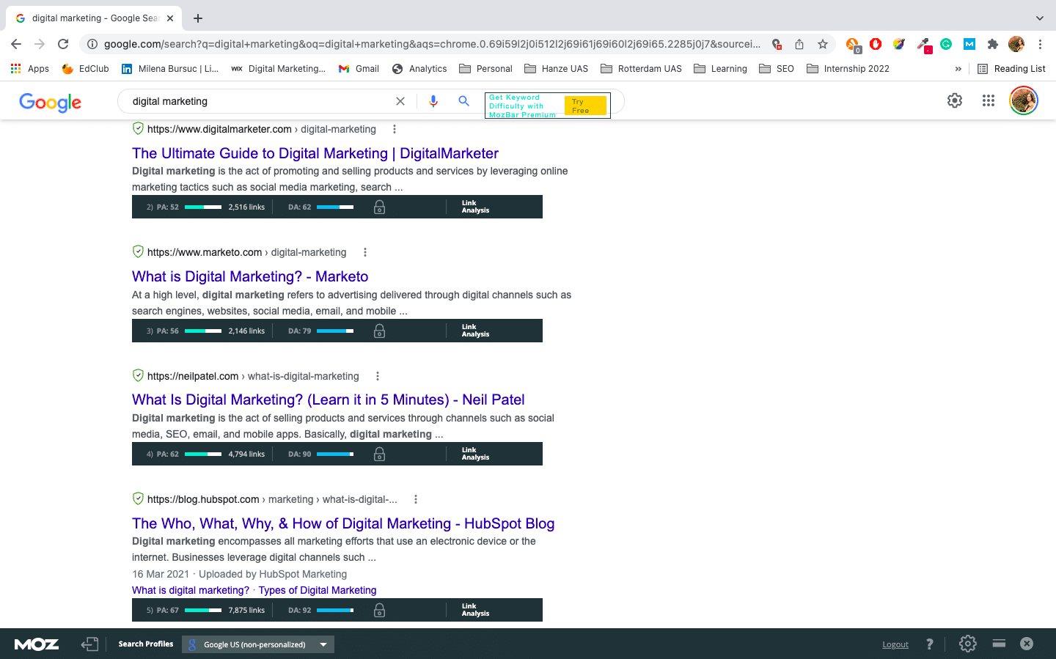Open the Google US search profile dropdown

click(x=258, y=644)
